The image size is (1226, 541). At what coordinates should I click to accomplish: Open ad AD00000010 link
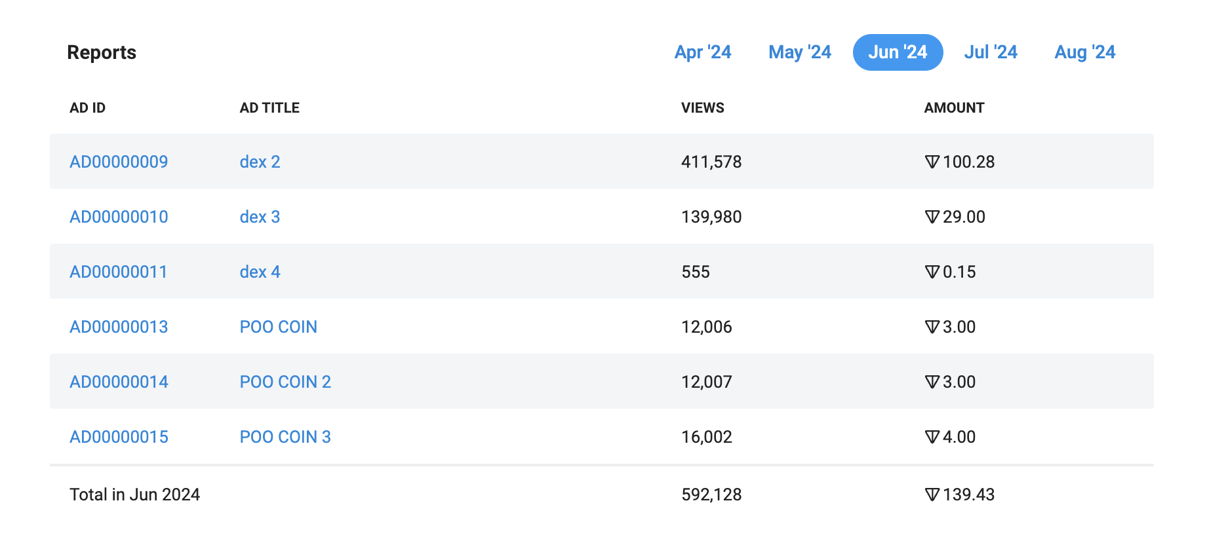coord(119,217)
